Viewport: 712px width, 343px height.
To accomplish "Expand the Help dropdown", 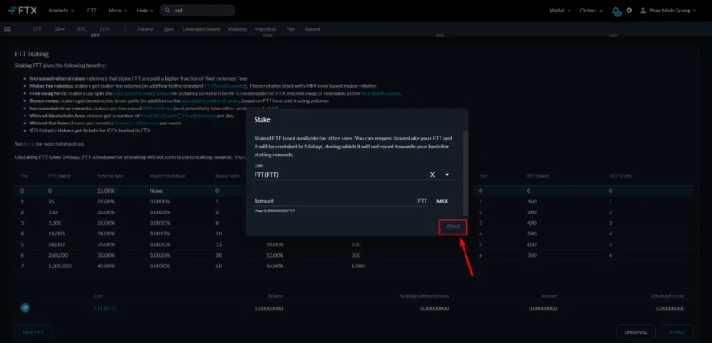I will [145, 11].
